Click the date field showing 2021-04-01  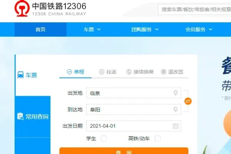[x=134, y=126]
